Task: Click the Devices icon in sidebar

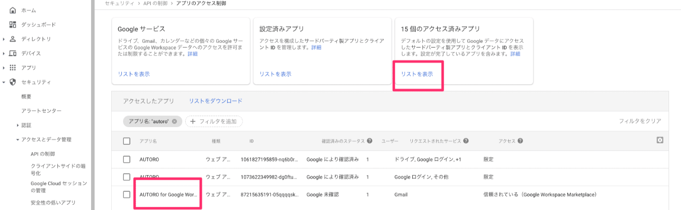Action: [13, 53]
